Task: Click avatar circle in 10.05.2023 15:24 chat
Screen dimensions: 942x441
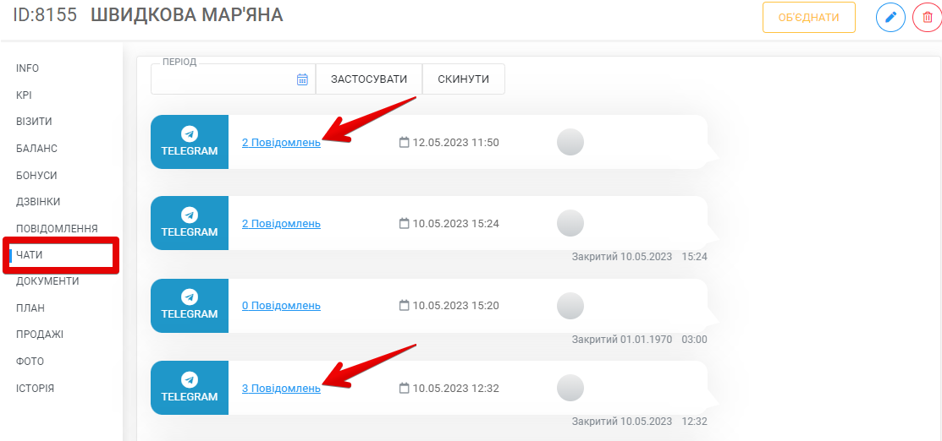Action: (x=570, y=223)
